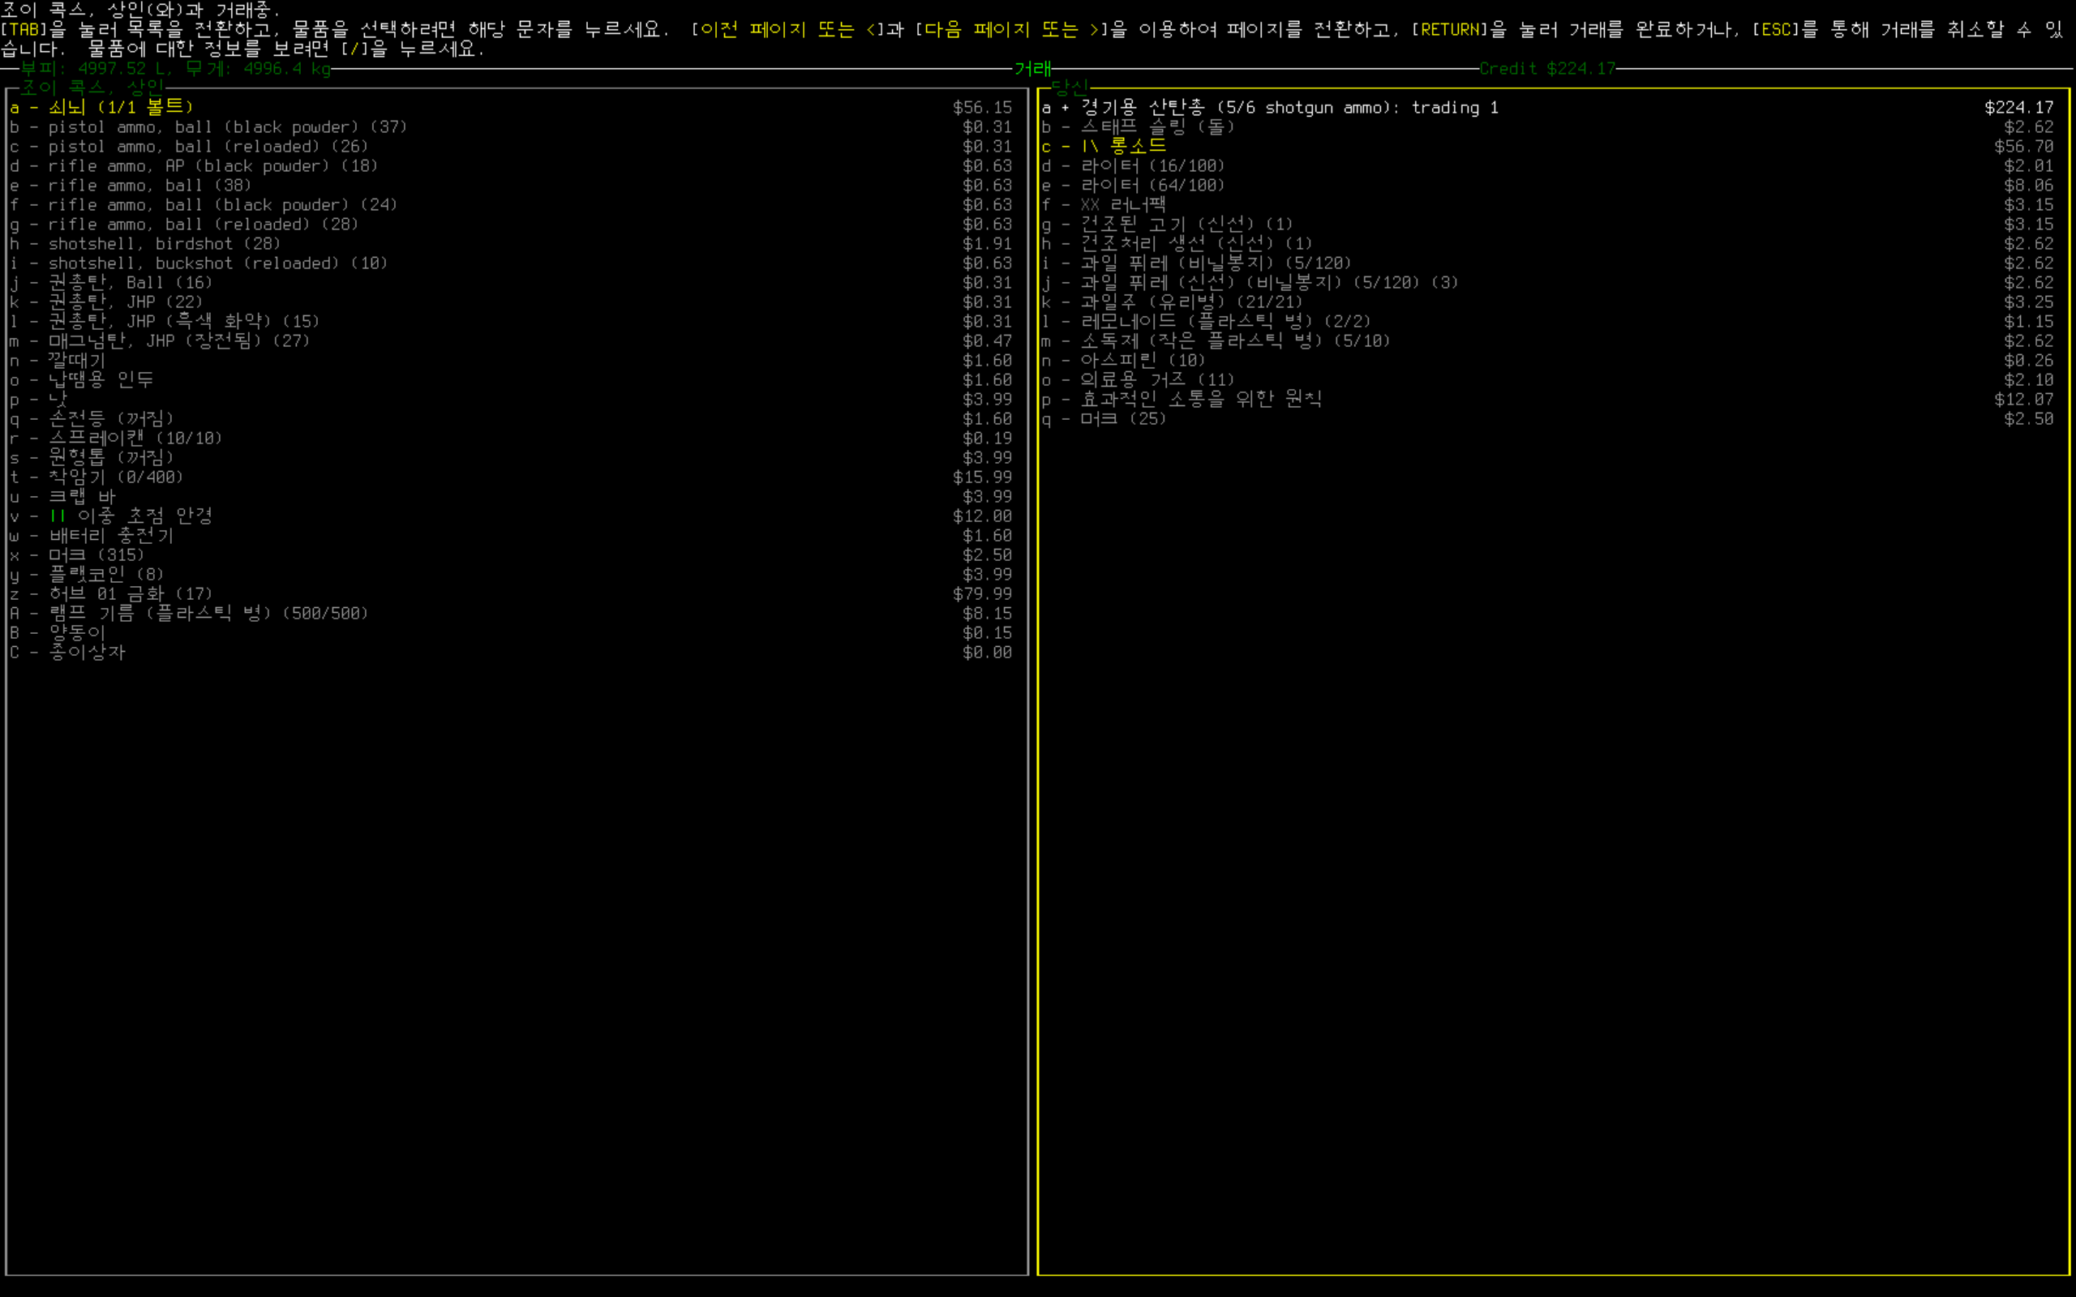
Task: Select 착암기 (0/400) item row
Action: 116,477
